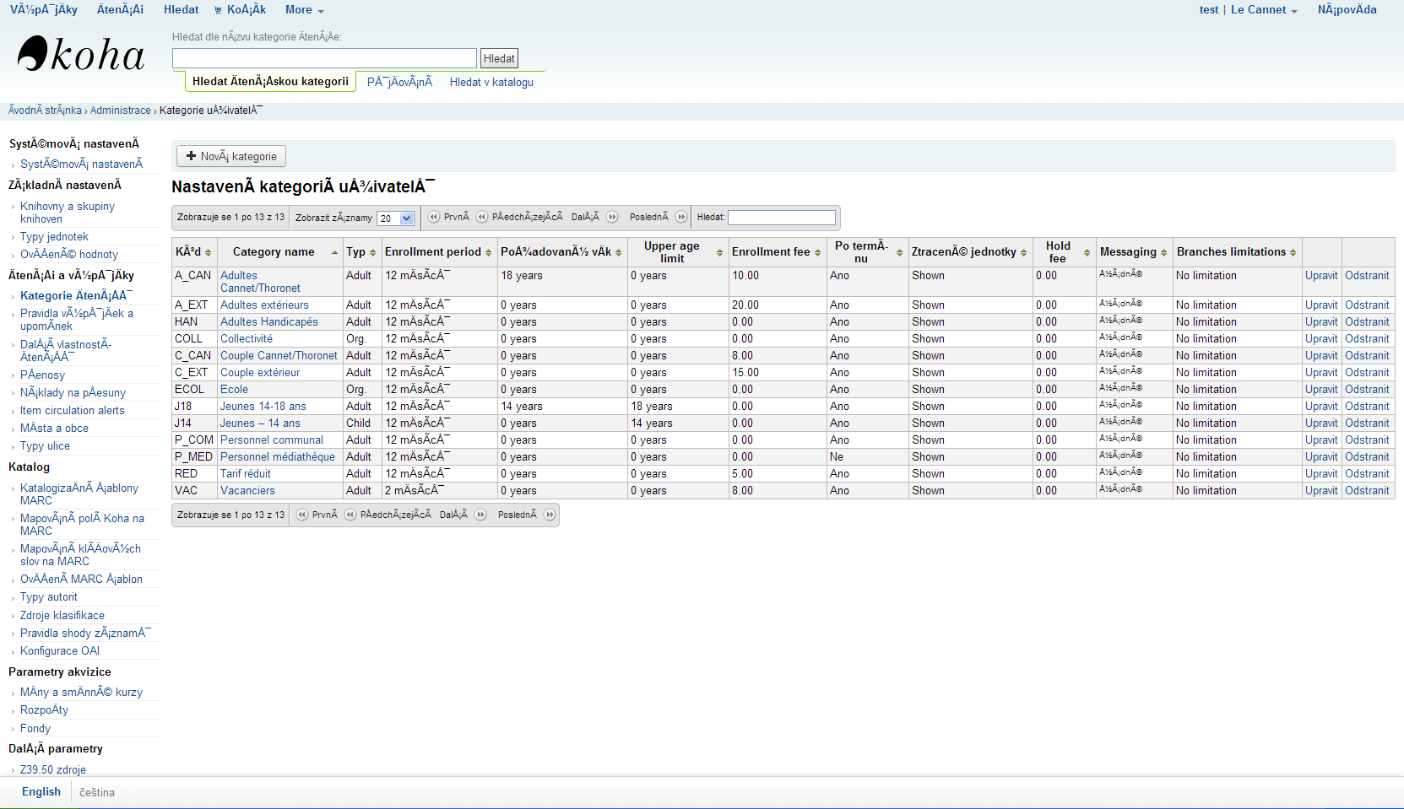Image resolution: width=1404 pixels, height=809 pixels.
Task: Open the shopping cart in top menu
Action: click(x=240, y=10)
